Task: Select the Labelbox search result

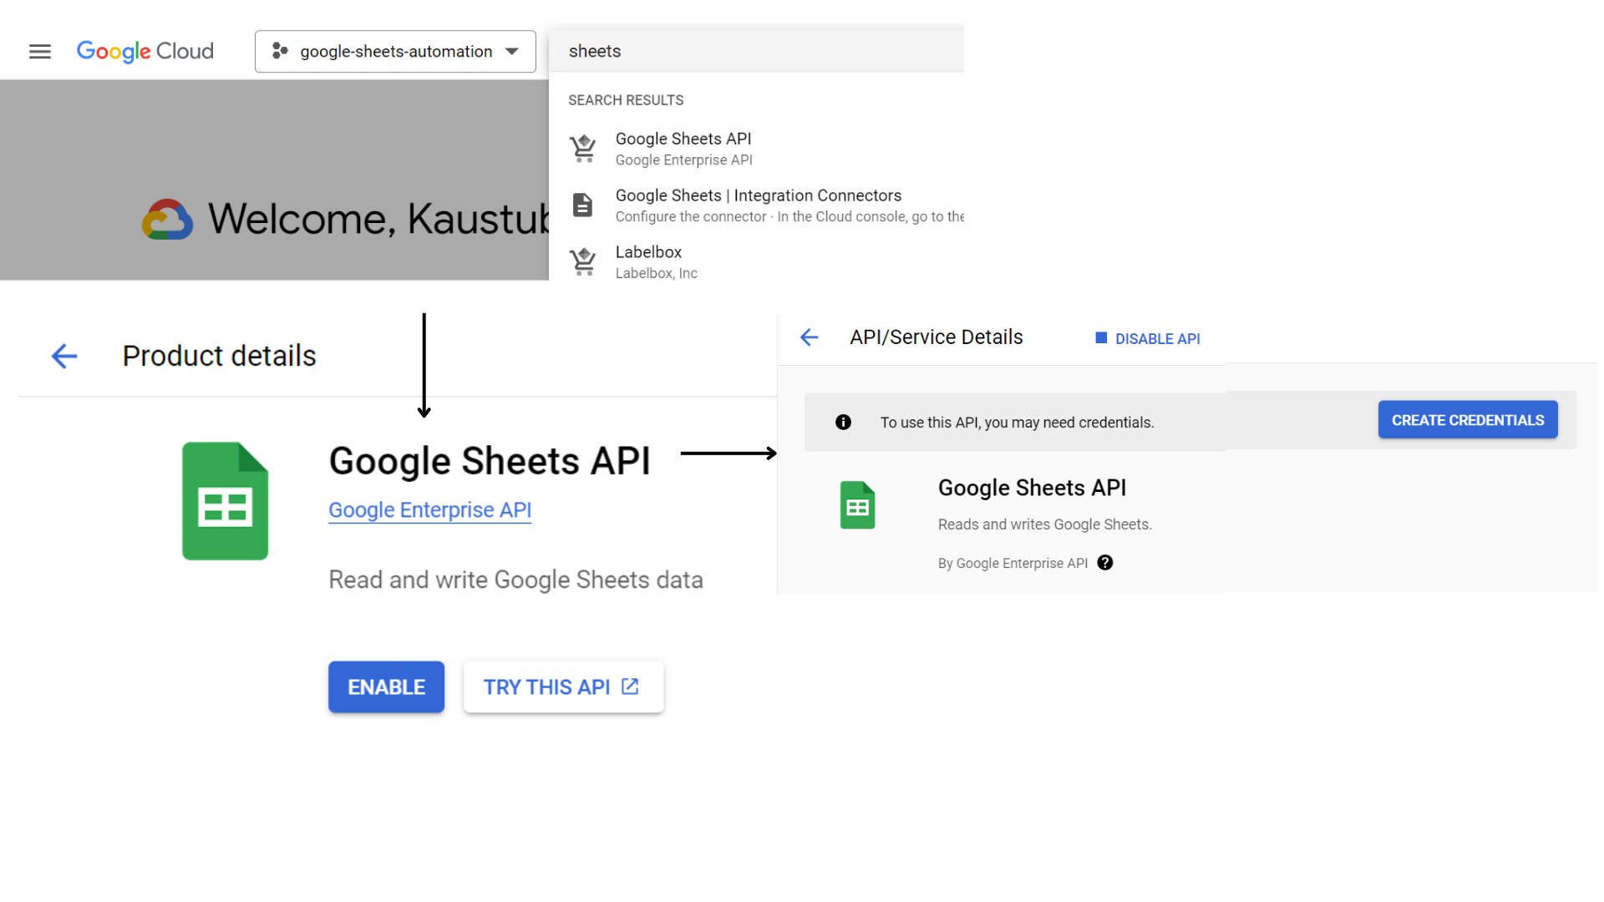Action: [756, 261]
